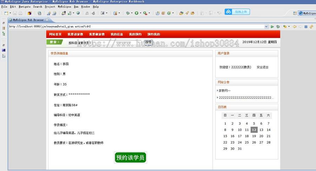Click the 安全退出 logout link
316x171 pixels.
click(x=262, y=67)
